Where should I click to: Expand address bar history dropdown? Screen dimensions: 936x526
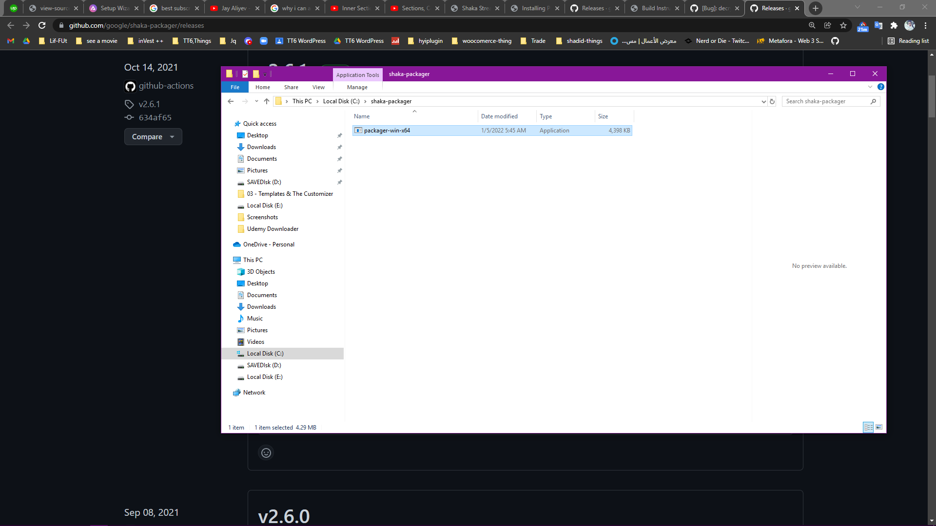point(763,101)
